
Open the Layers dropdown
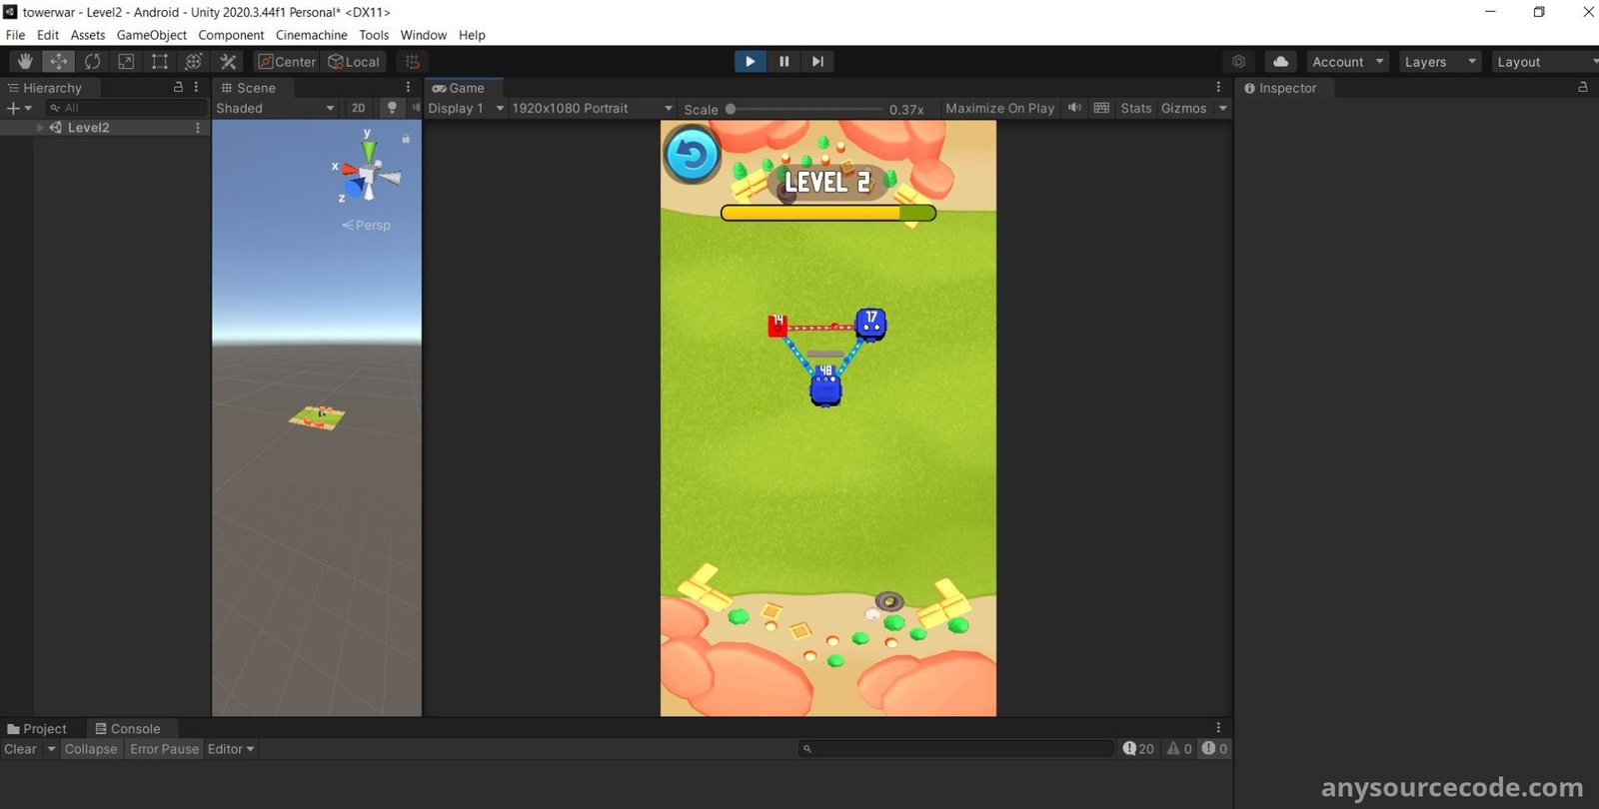(1439, 62)
